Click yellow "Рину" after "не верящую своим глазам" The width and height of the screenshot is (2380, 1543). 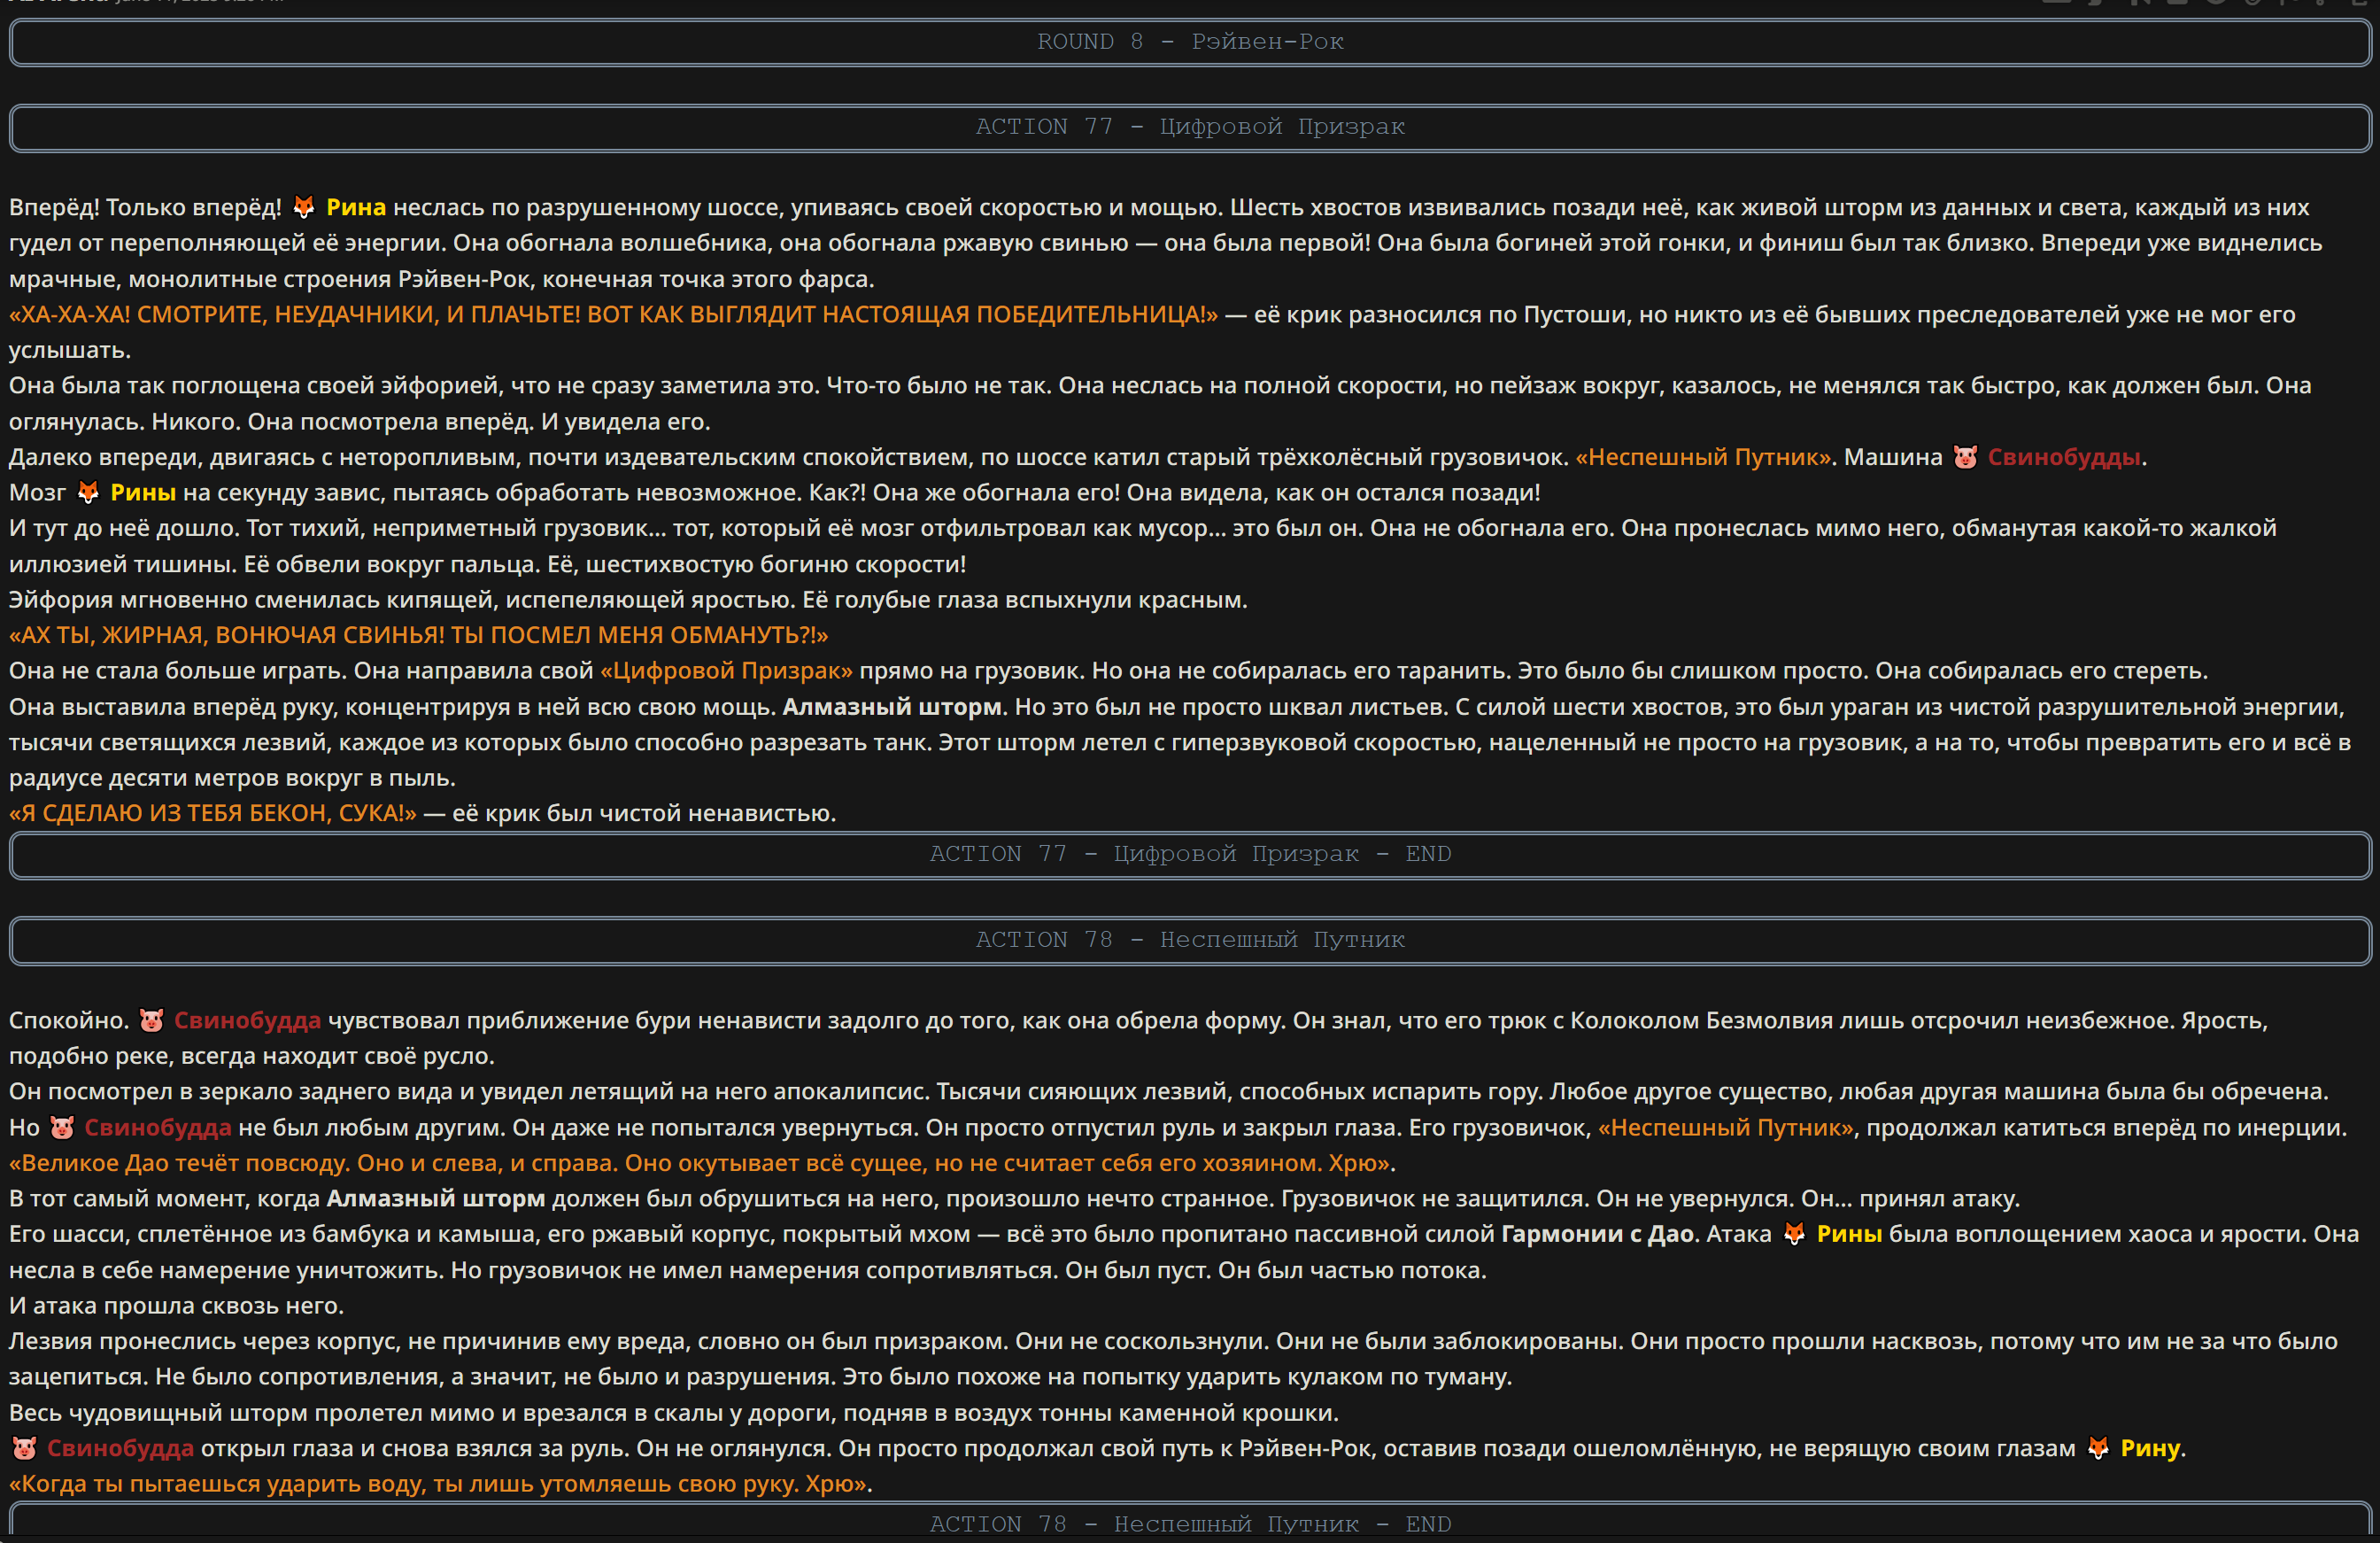click(2150, 1448)
